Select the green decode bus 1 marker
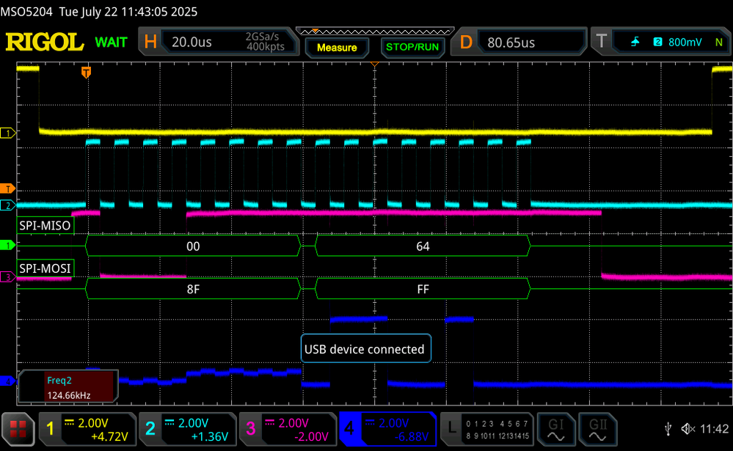This screenshot has height=451, width=733. (7, 246)
